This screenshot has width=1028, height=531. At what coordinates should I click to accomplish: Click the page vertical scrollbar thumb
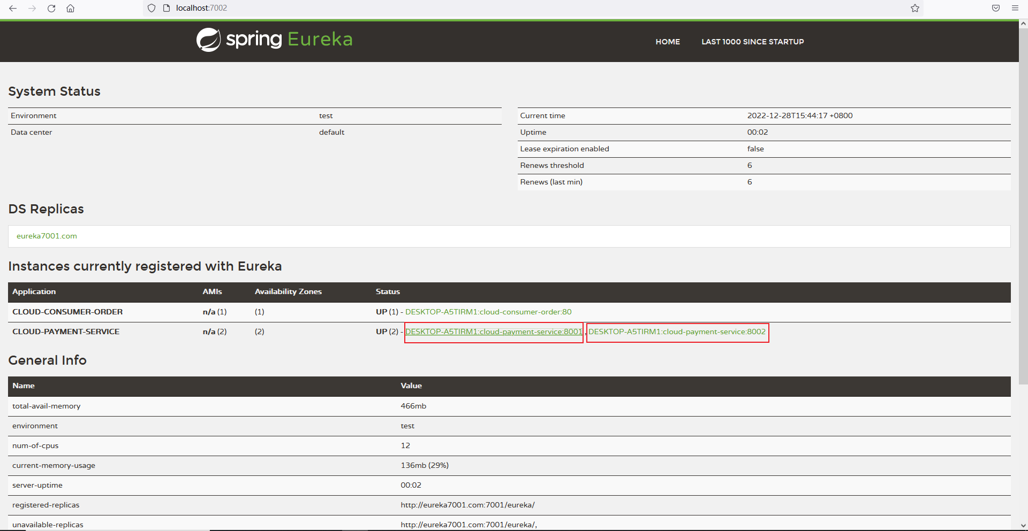(x=1023, y=205)
